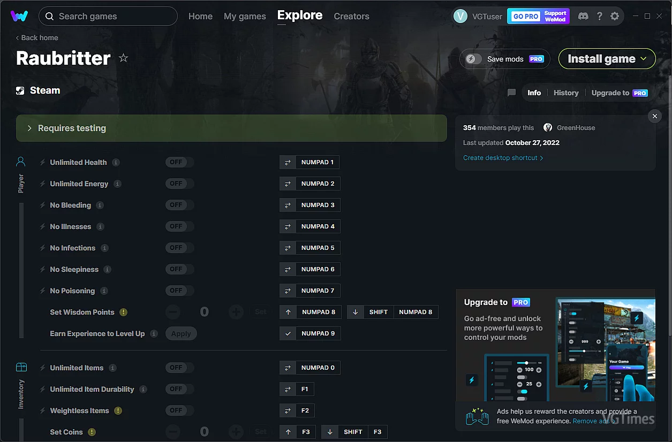Screen dimensions: 672x442
Task: Open settings with the gear icon
Action: click(x=615, y=16)
